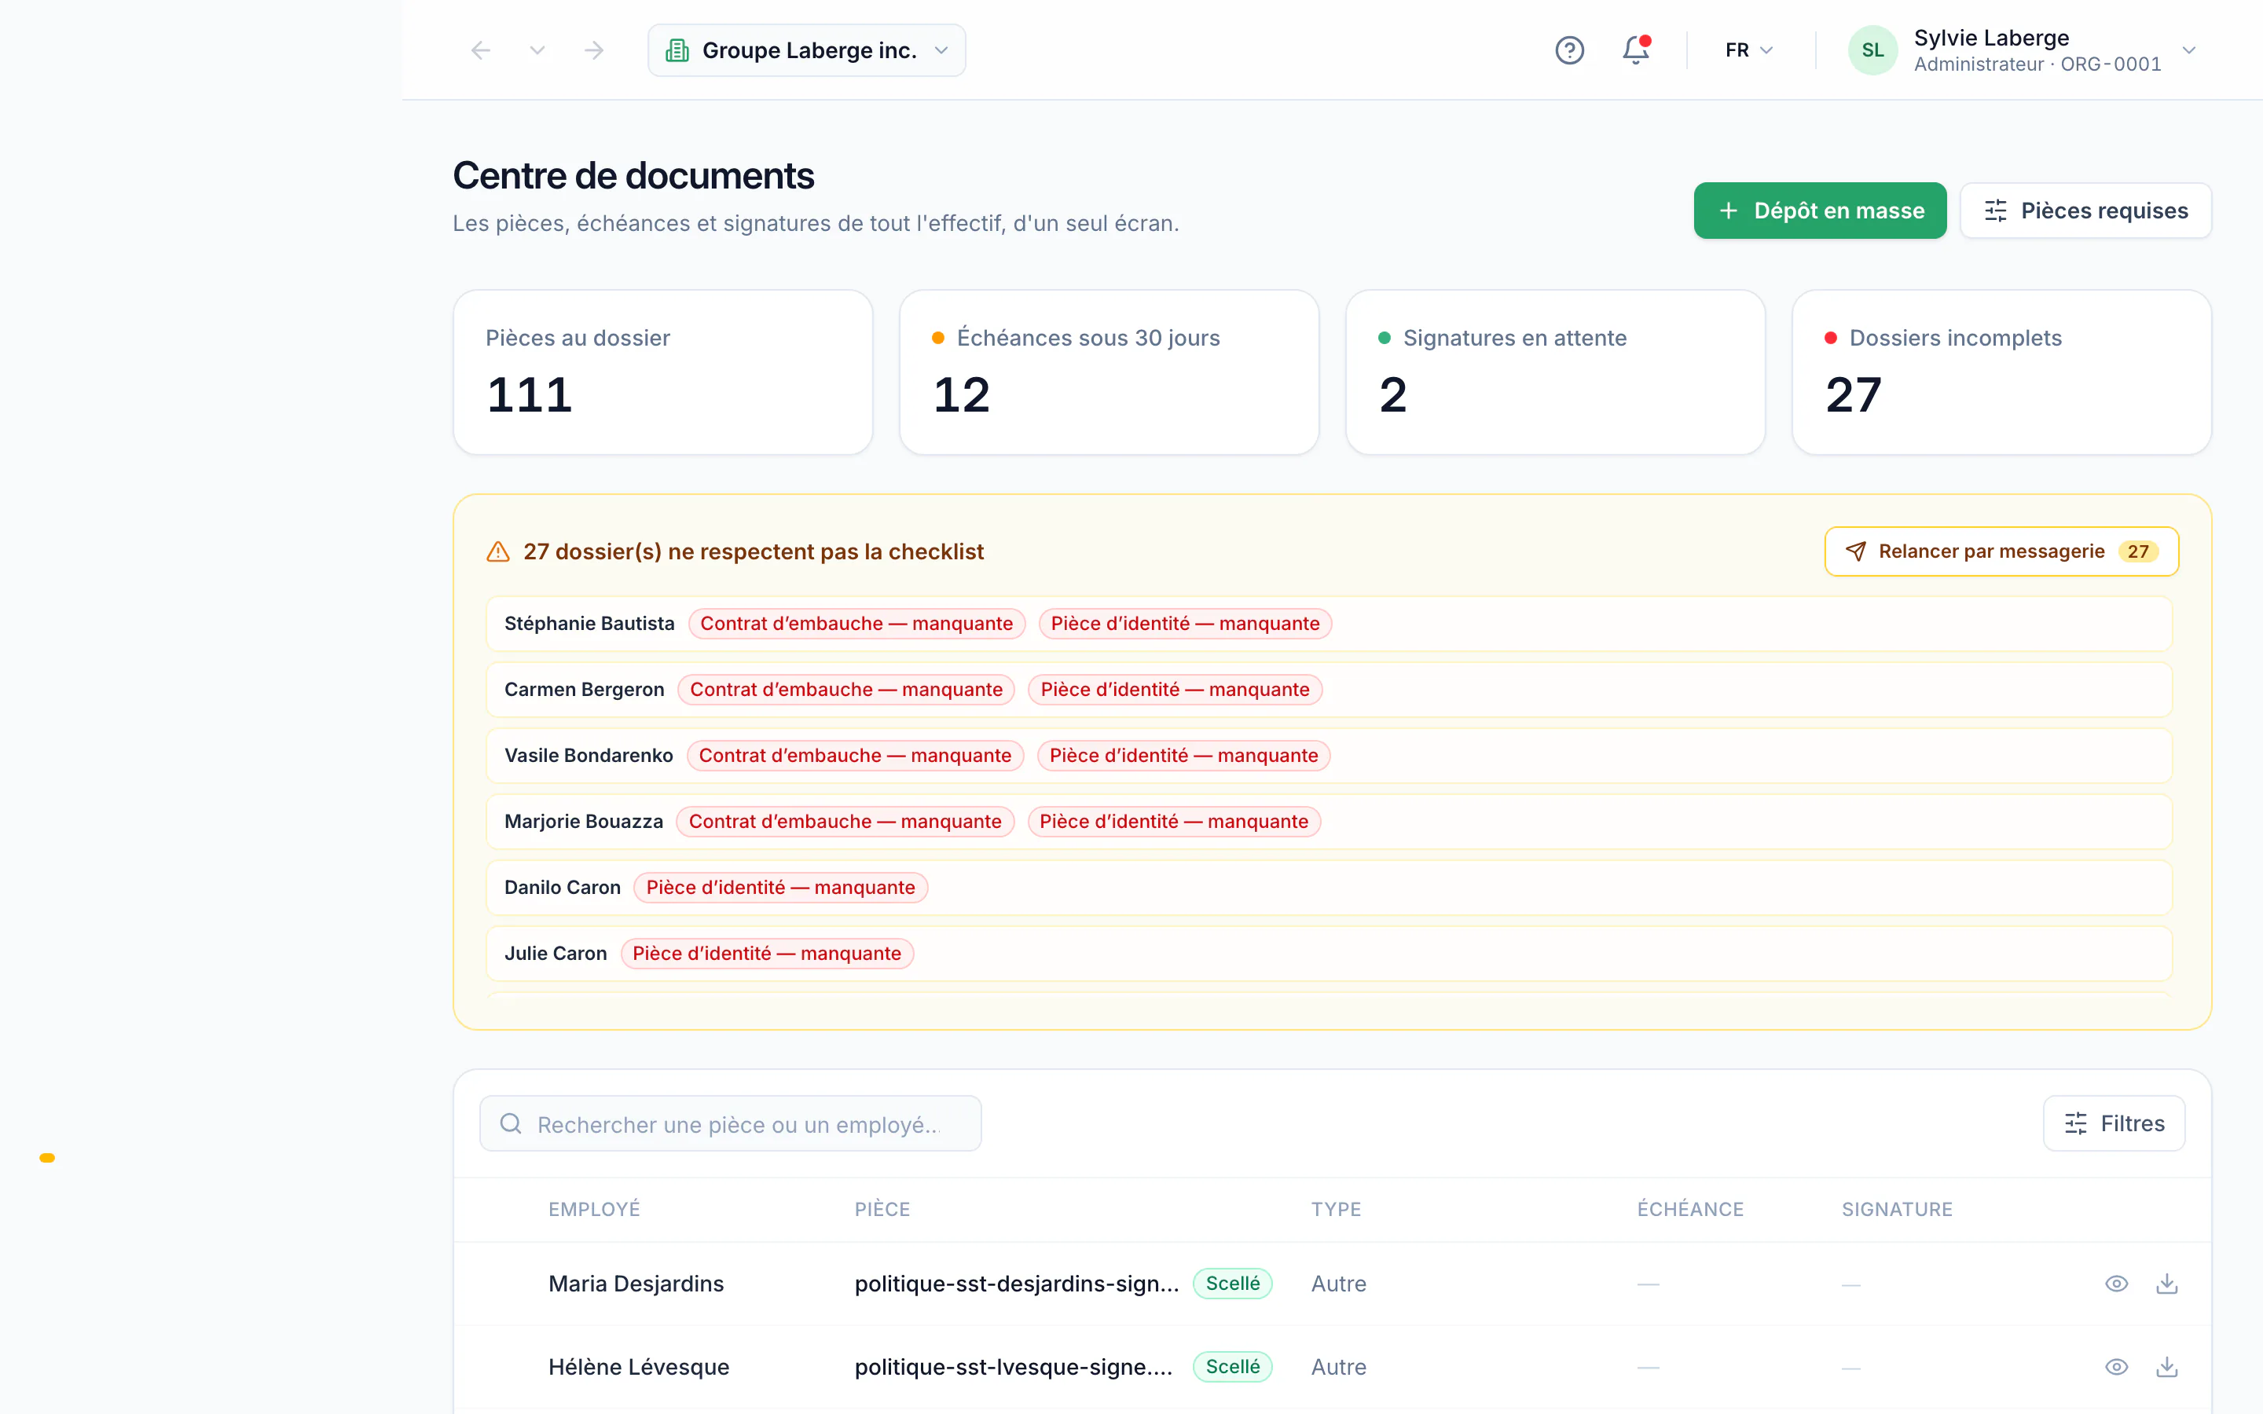Screen dimensions: 2263x1414
Task: Select Stéphanie Bautista checklist row name
Action: tap(589, 624)
